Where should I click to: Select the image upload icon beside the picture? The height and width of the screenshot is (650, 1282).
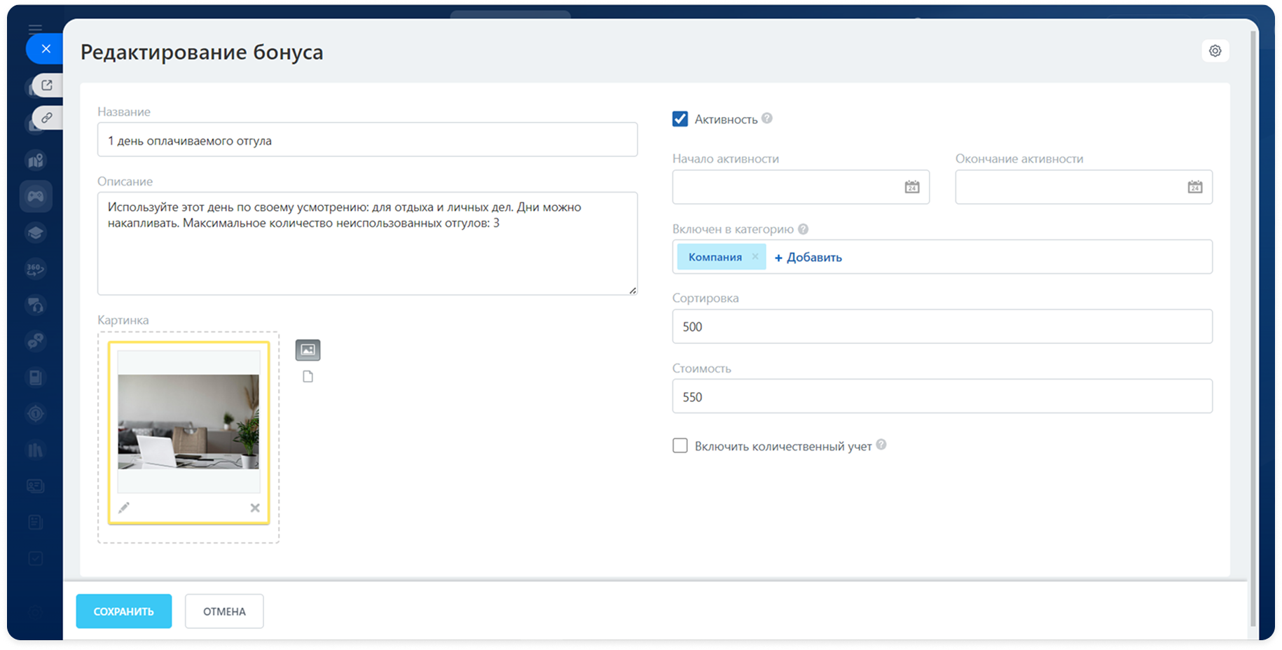point(308,350)
